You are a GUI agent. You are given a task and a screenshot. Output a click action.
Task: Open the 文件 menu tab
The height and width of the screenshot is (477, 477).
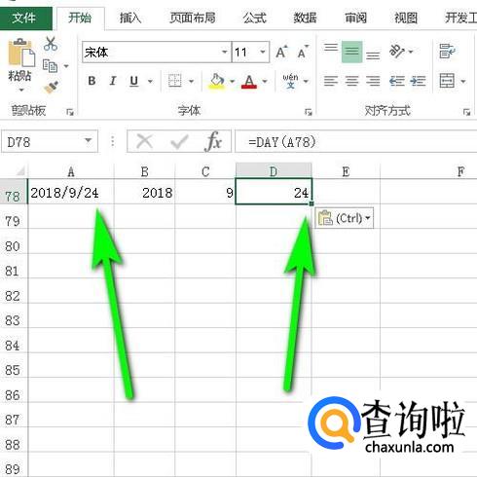pos(23,18)
